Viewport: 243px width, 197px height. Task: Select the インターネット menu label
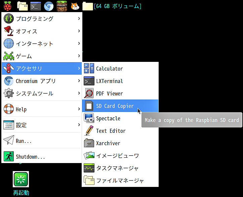(35, 44)
